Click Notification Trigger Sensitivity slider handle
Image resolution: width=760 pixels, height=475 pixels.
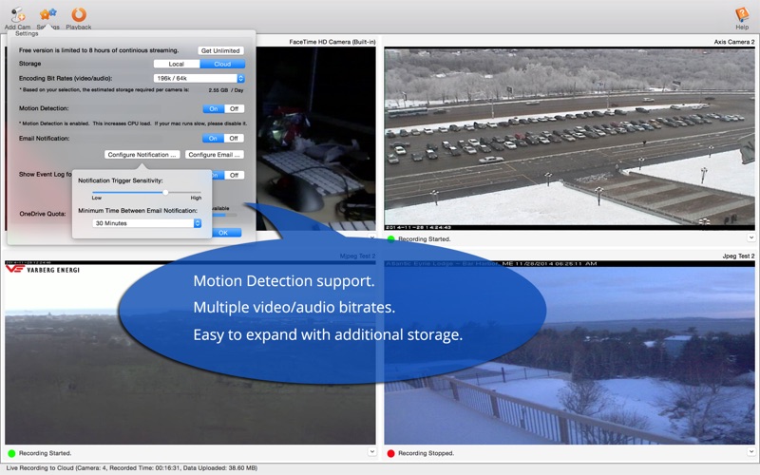click(165, 192)
